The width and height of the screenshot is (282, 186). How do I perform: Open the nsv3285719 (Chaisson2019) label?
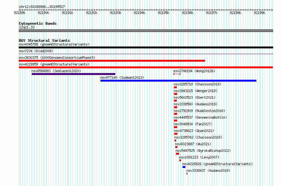tap(197, 84)
